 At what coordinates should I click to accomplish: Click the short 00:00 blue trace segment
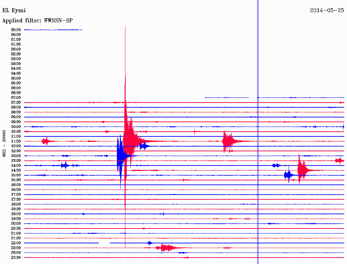tap(53, 30)
